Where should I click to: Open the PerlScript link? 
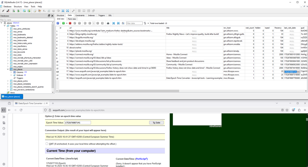(142, 159)
